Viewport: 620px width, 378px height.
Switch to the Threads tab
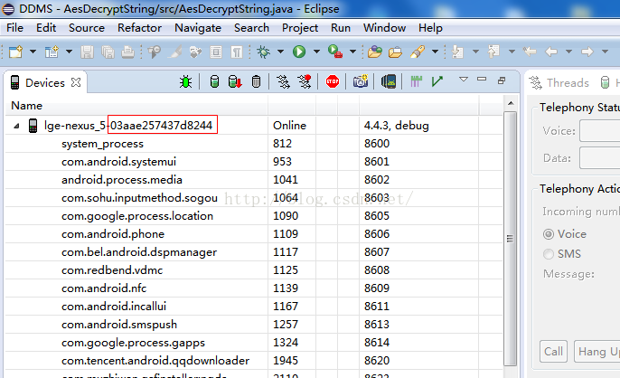click(559, 82)
